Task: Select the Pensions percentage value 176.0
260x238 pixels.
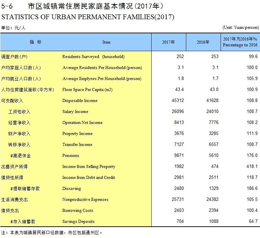Action: 251,156
